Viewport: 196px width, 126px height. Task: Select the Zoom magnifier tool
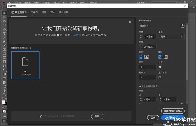point(4,94)
